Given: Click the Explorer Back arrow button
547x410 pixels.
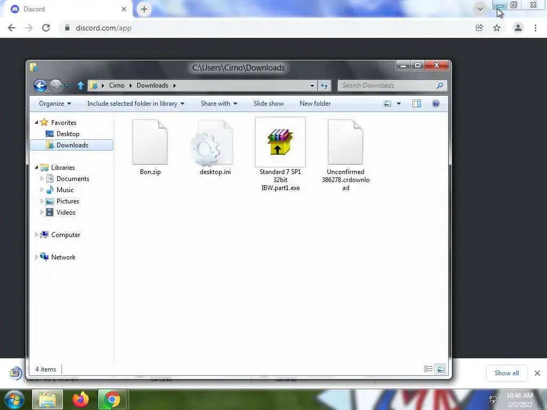Looking at the screenshot, I should pyautogui.click(x=40, y=85).
